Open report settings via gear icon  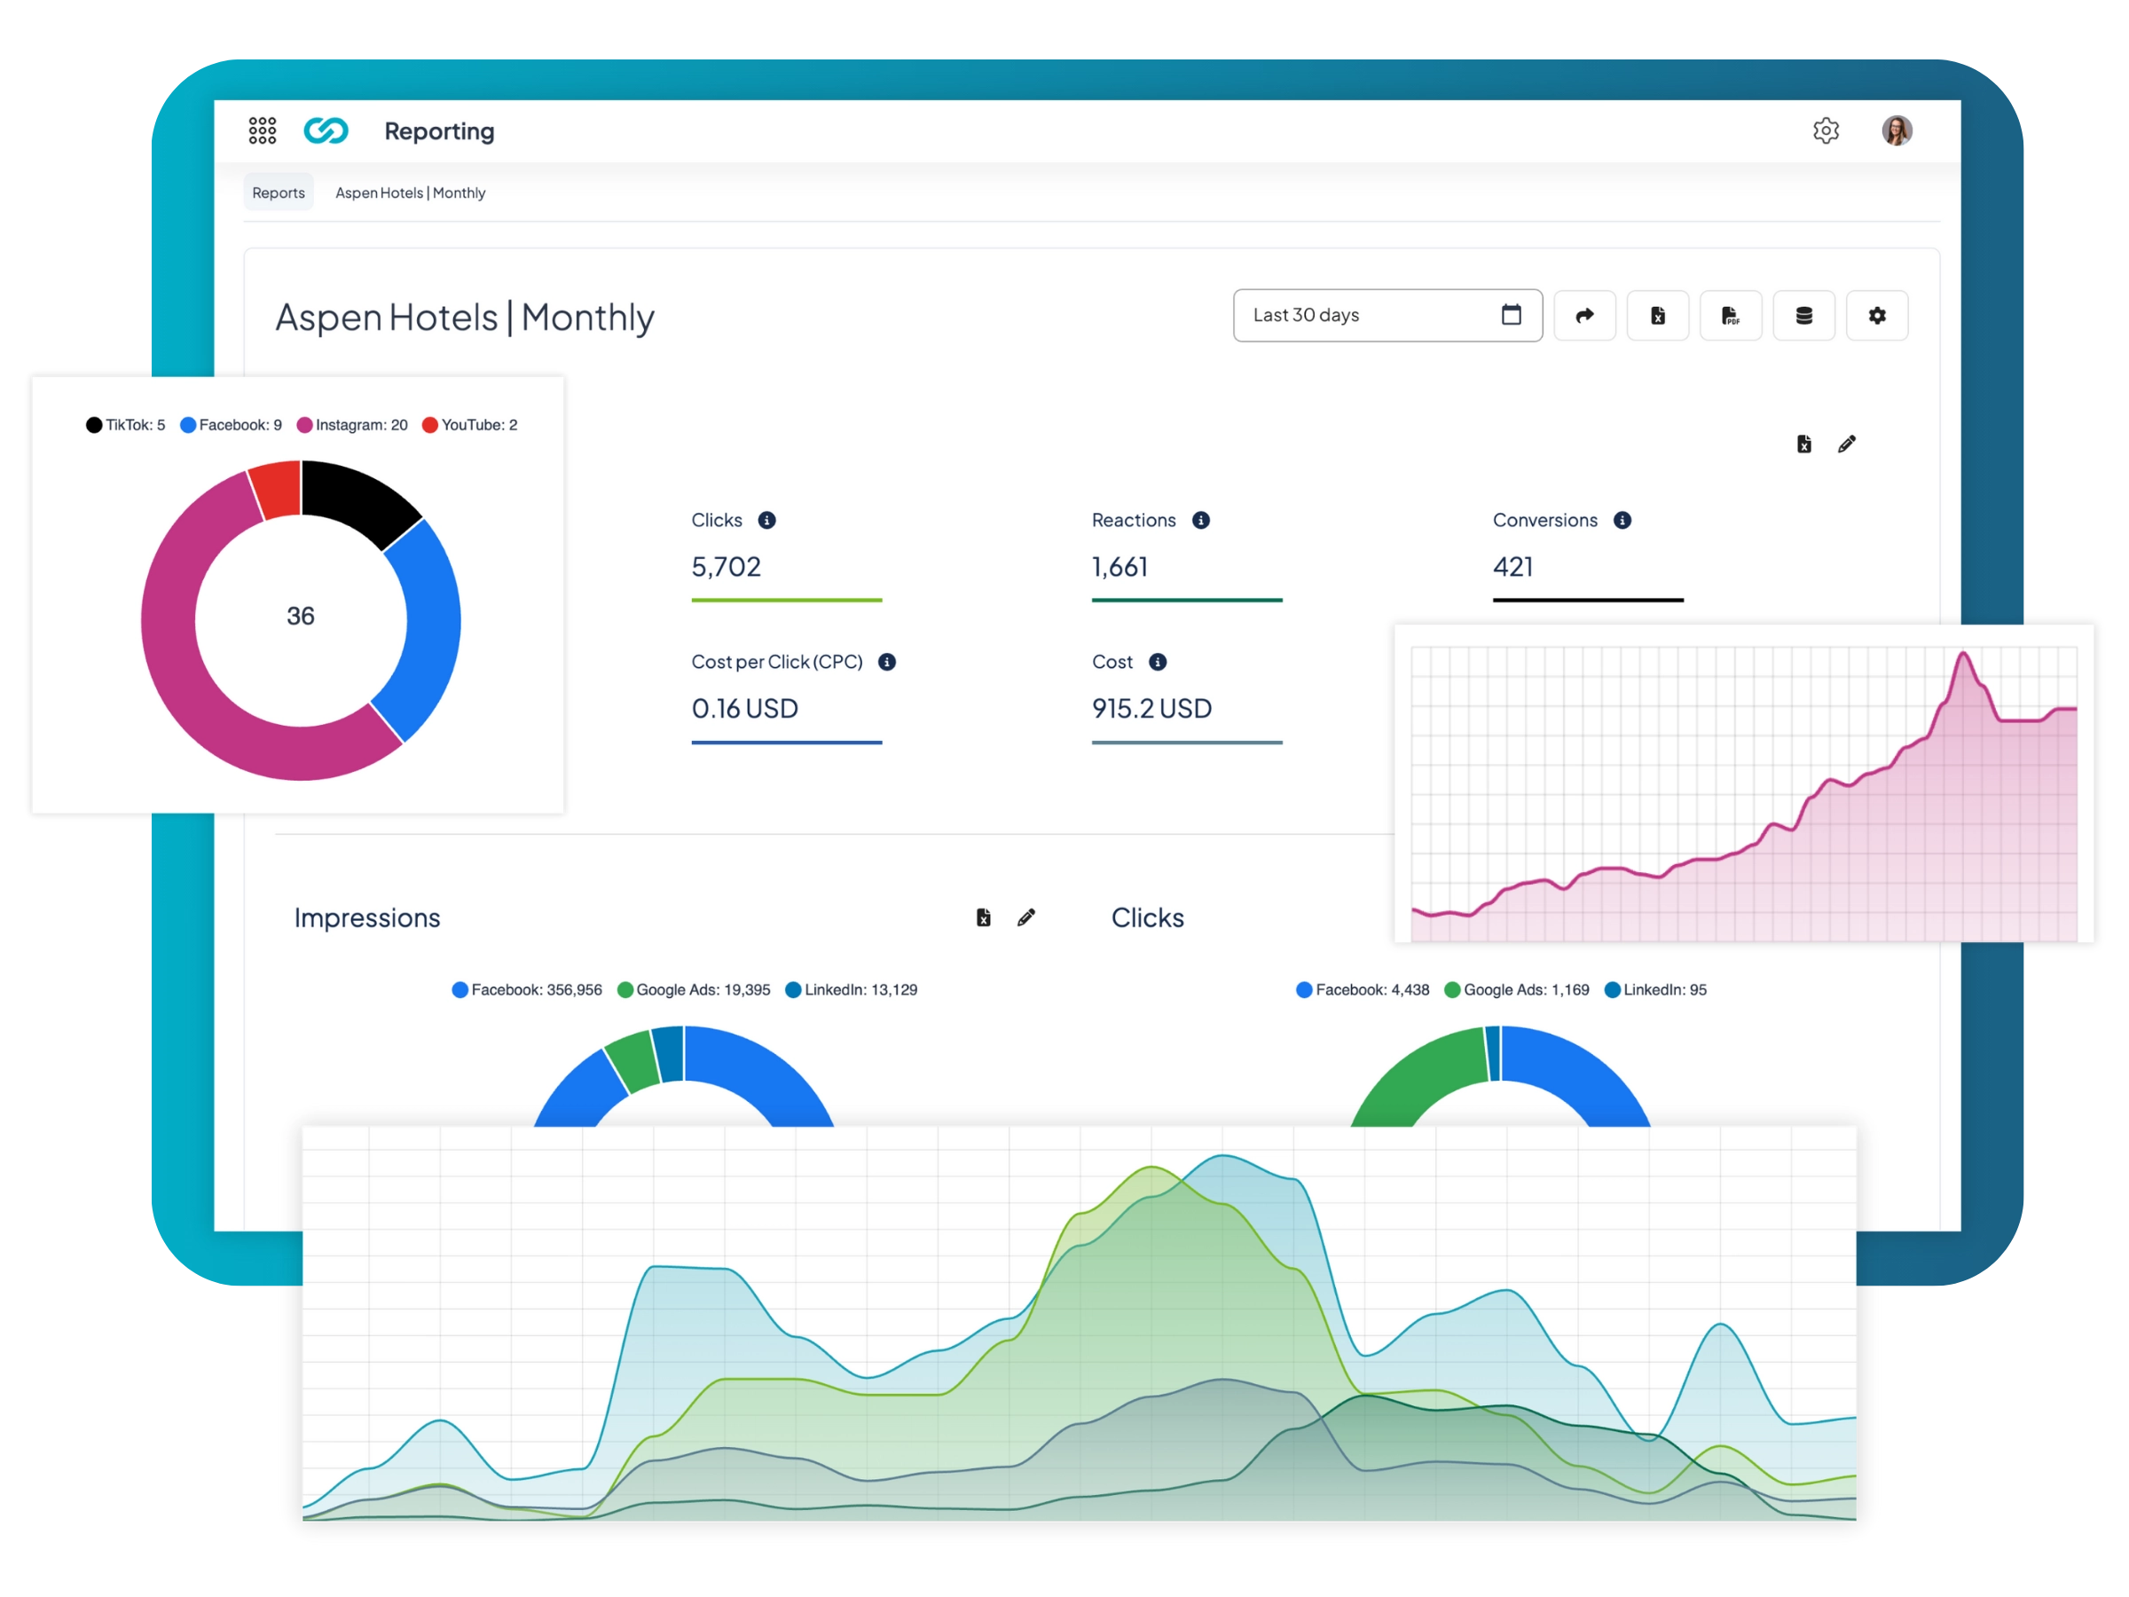pos(1877,315)
